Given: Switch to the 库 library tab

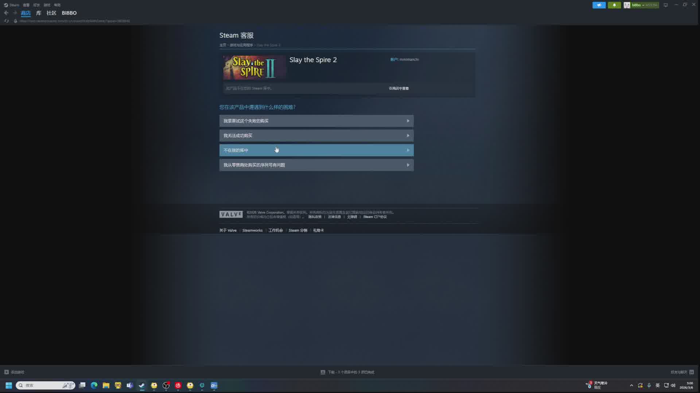Looking at the screenshot, I should (39, 13).
